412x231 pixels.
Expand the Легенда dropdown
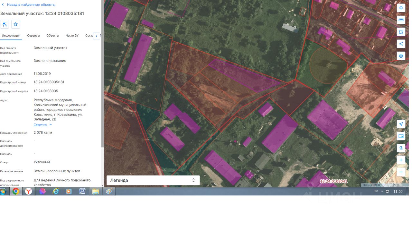(153, 180)
